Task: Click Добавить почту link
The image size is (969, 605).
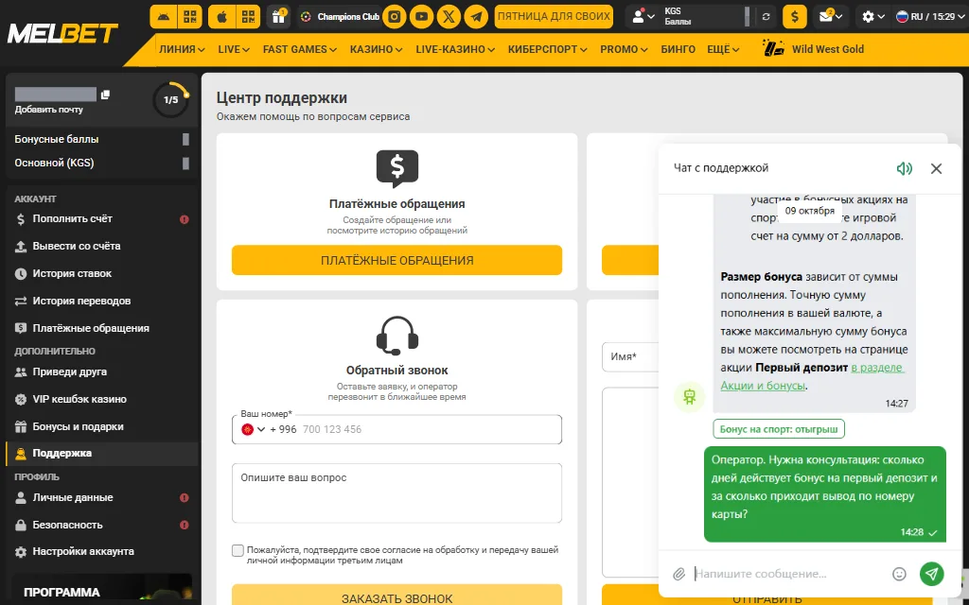Action: [x=49, y=110]
